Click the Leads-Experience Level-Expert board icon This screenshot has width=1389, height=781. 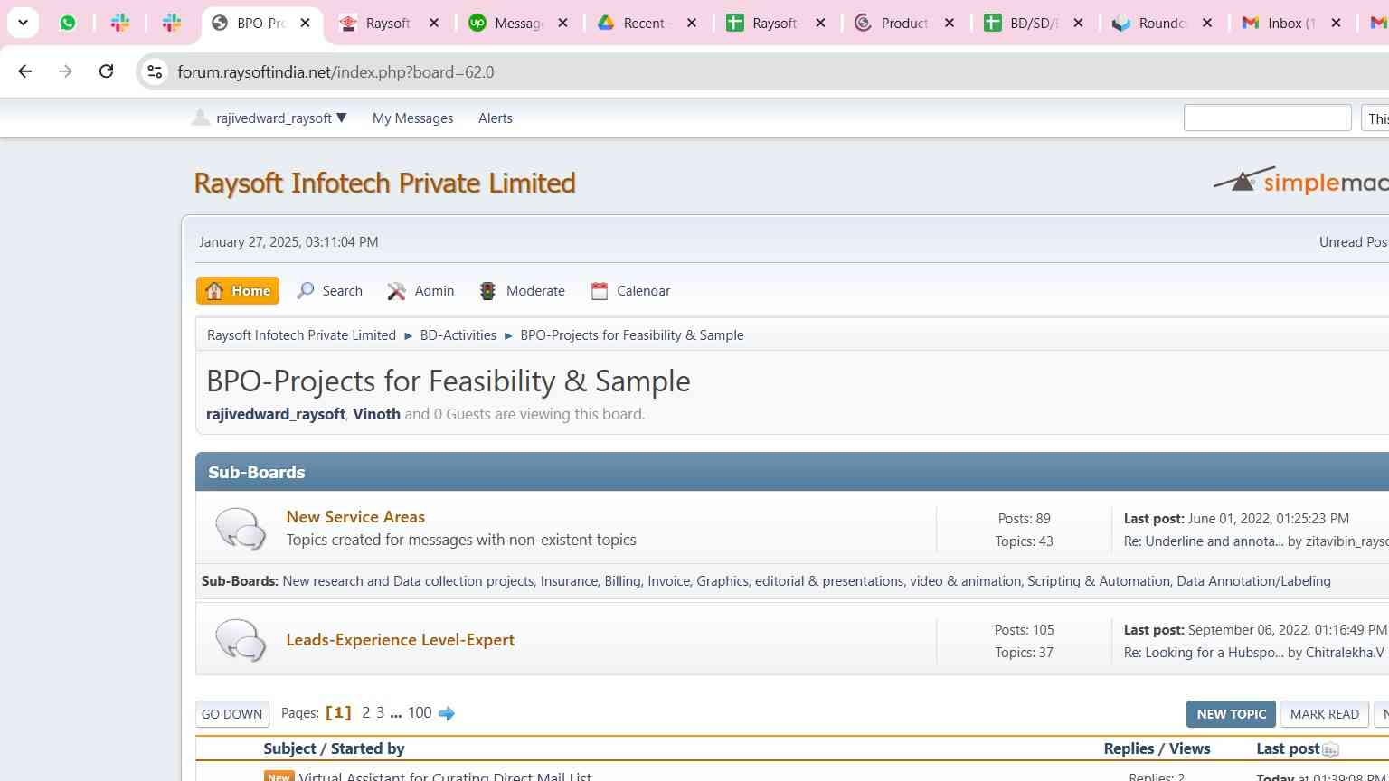[241, 640]
